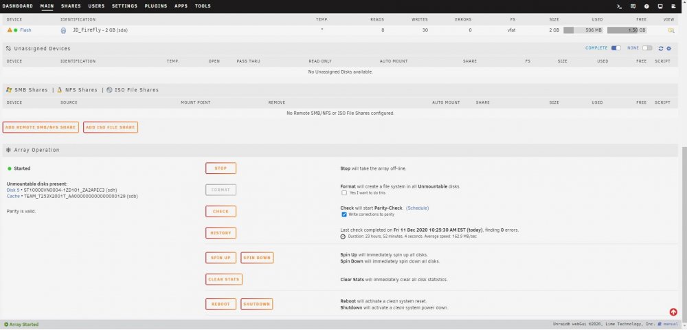Click the Flash free space bar showing 1.50 GB
The width and height of the screenshot is (687, 330).
(x=627, y=30)
